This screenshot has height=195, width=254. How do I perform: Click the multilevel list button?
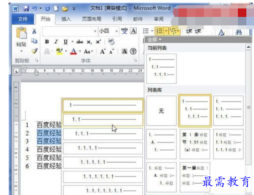(x=174, y=31)
